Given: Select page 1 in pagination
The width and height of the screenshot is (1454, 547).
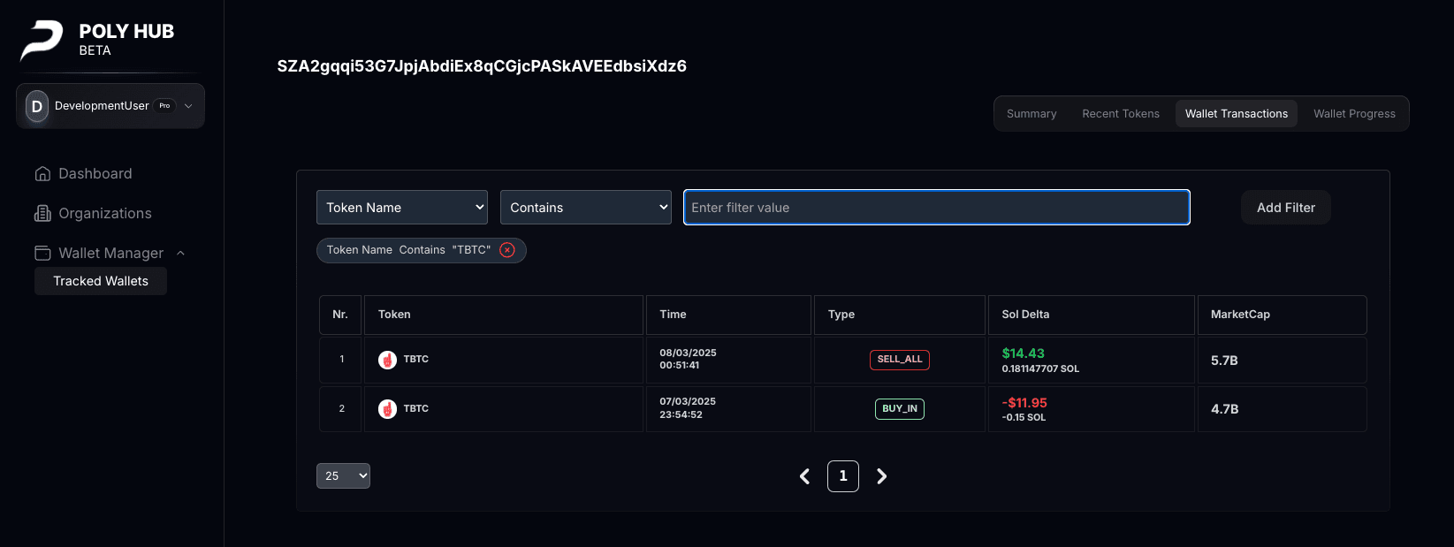Looking at the screenshot, I should [x=843, y=476].
